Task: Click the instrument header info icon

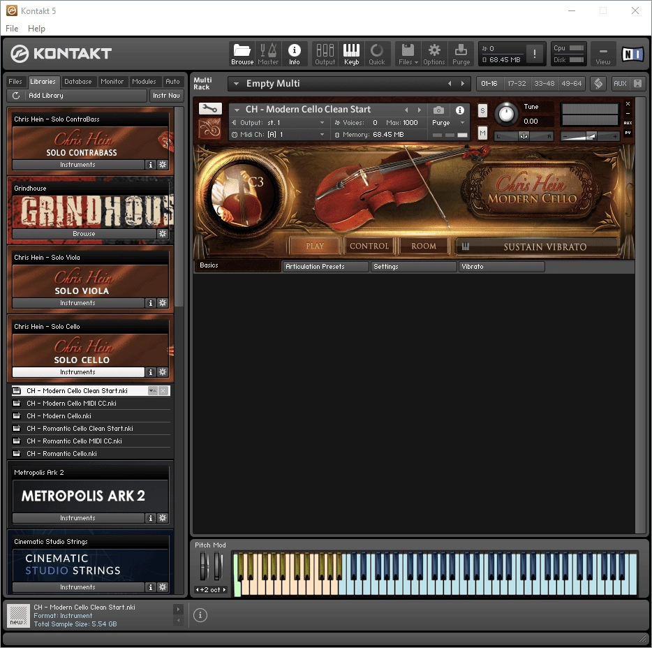Action: click(459, 110)
